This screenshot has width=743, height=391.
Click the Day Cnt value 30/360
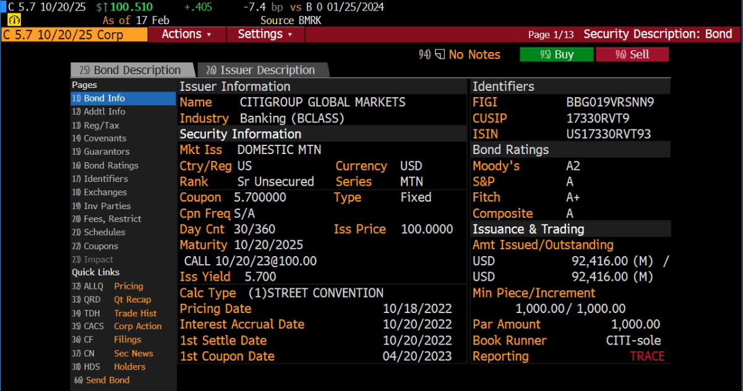coord(255,230)
